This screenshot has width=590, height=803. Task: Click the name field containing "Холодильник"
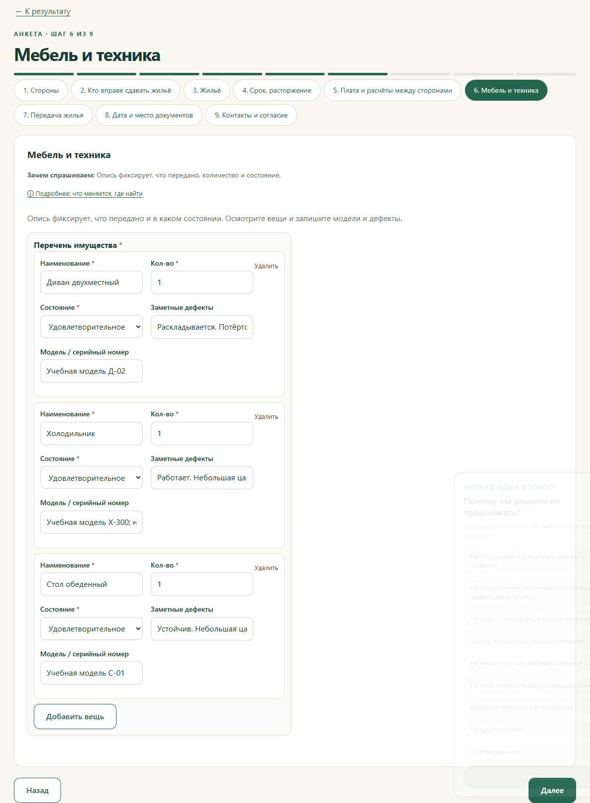[91, 434]
